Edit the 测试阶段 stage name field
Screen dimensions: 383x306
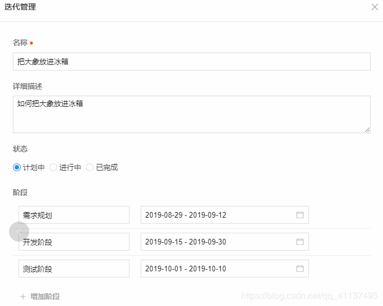pos(74,269)
